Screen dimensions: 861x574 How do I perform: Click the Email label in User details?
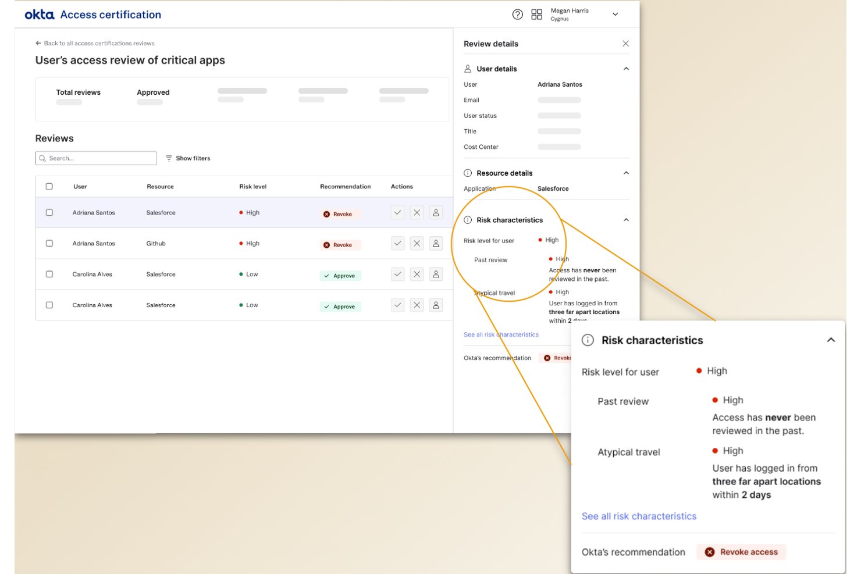click(x=471, y=100)
